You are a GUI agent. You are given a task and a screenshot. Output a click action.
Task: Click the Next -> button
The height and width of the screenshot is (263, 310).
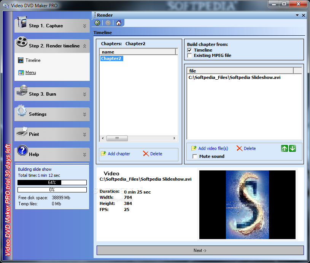[x=200, y=250]
